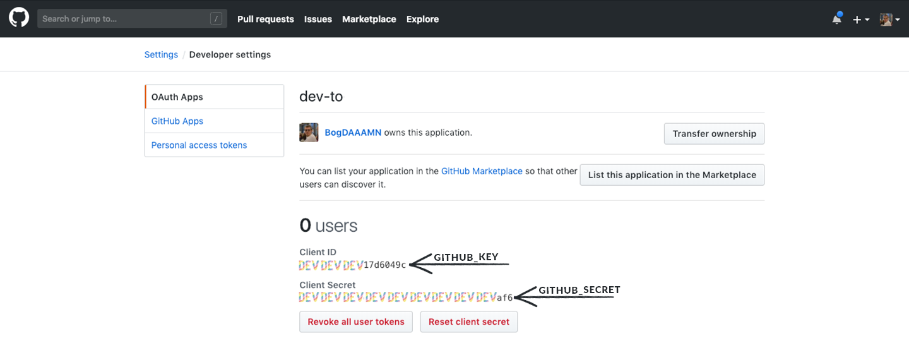The height and width of the screenshot is (343, 909).
Task: Open the GitHub logo homepage
Action: coord(19,18)
